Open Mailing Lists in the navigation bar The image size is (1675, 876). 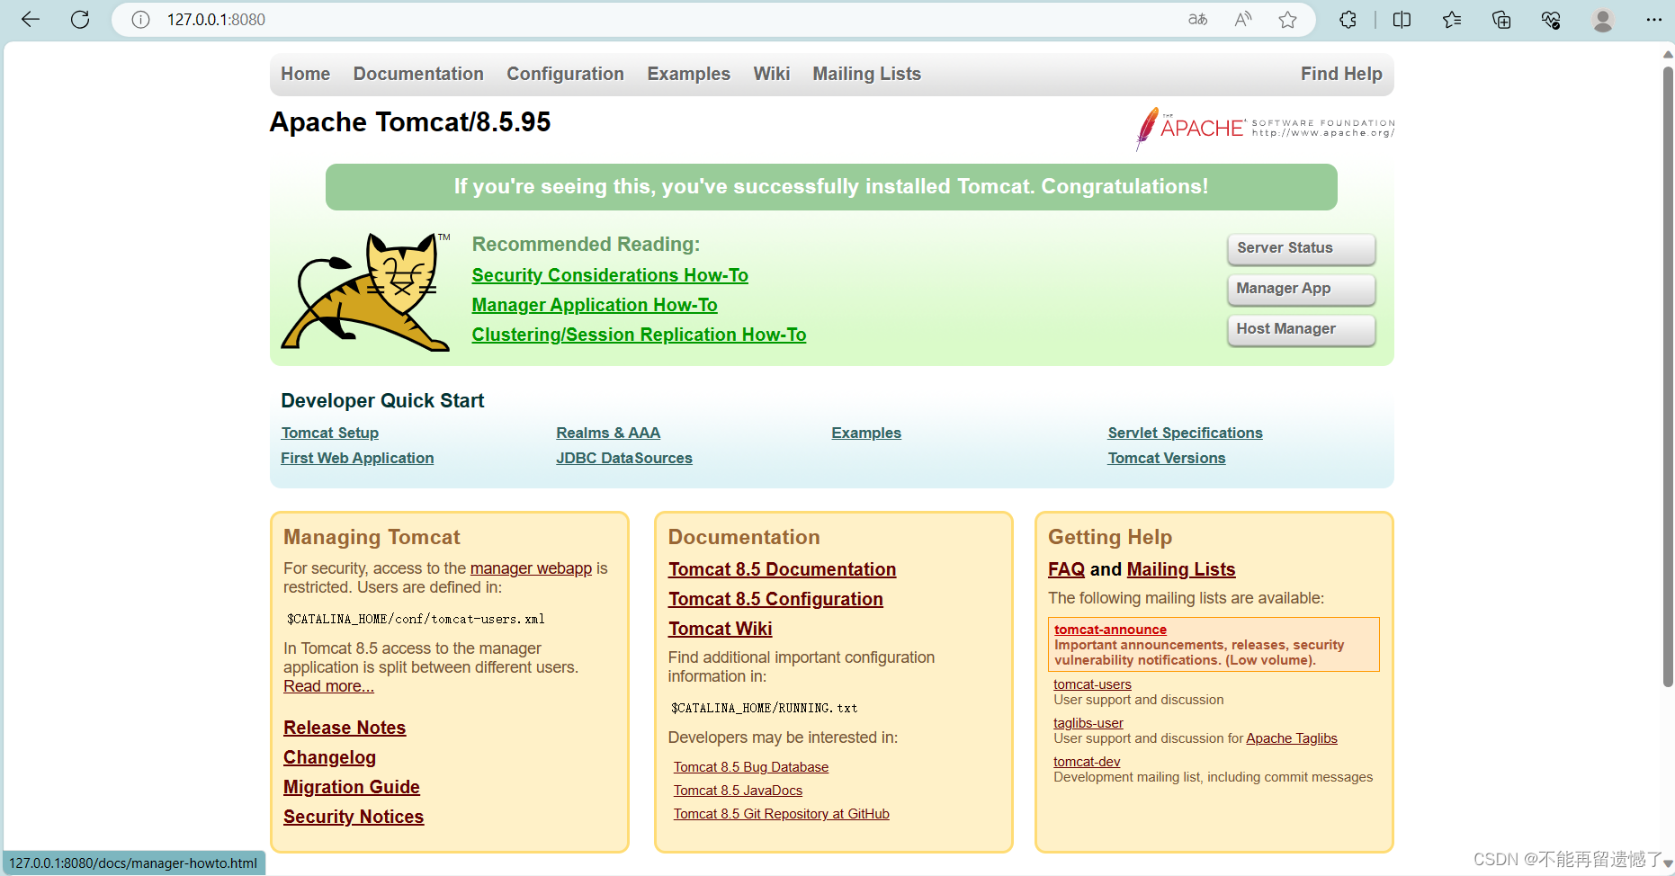866,74
